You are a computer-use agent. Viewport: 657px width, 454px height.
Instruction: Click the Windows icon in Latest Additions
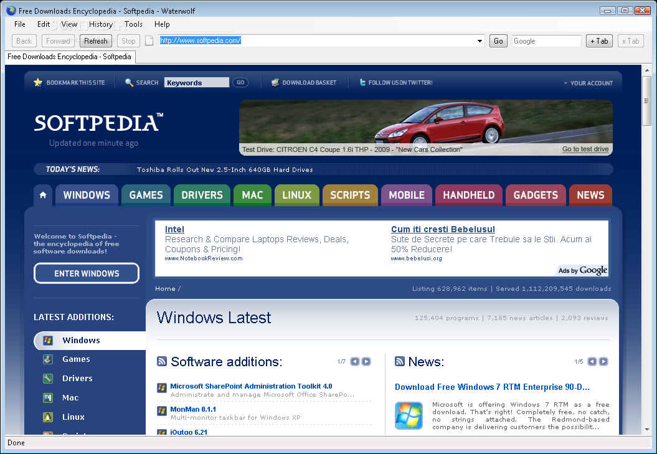point(48,341)
